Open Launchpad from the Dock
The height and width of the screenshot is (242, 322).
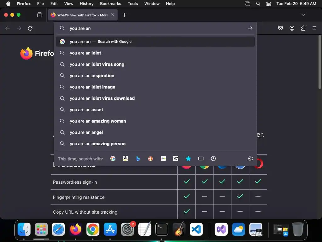[41, 229]
